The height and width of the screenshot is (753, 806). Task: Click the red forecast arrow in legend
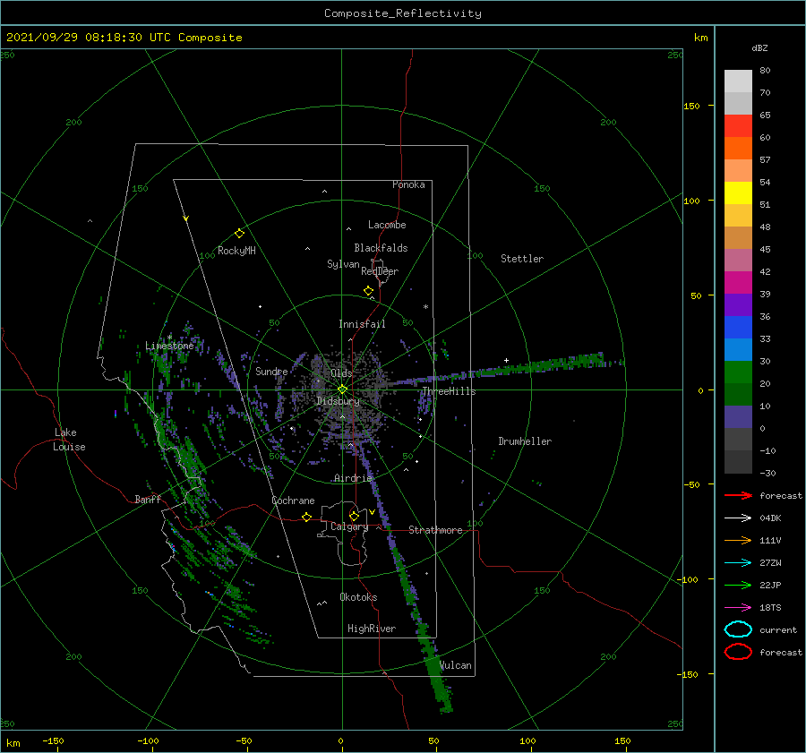(x=738, y=495)
